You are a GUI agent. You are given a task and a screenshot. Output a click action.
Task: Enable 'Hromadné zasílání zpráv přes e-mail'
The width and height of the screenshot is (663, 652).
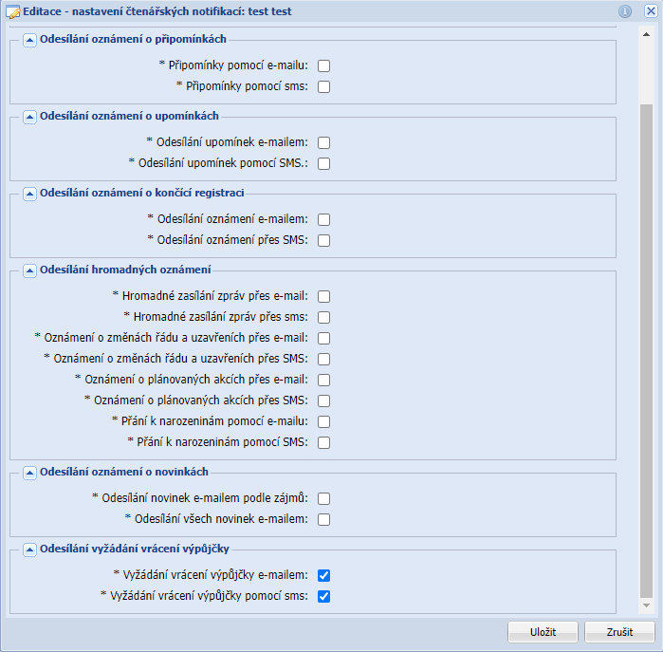click(324, 296)
